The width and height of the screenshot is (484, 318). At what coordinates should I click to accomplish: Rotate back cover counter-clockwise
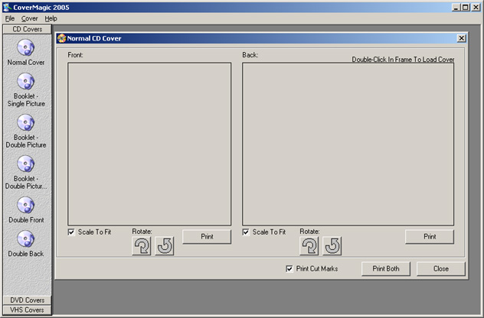click(332, 246)
